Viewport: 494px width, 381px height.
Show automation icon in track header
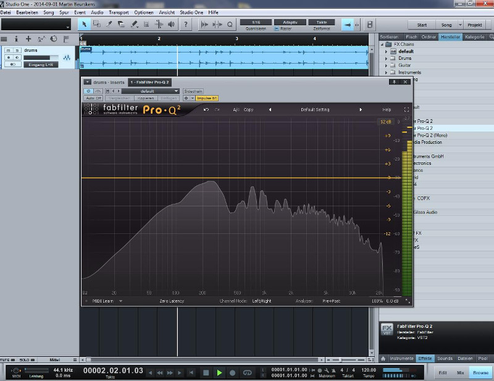pyautogui.click(x=41, y=39)
